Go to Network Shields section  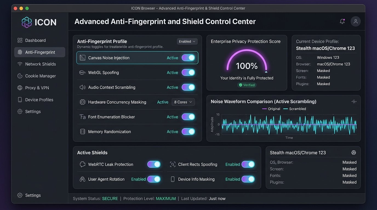pyautogui.click(x=40, y=64)
